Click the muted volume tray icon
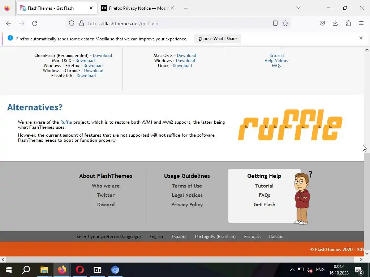The width and height of the screenshot is (370, 277). pyautogui.click(x=309, y=270)
